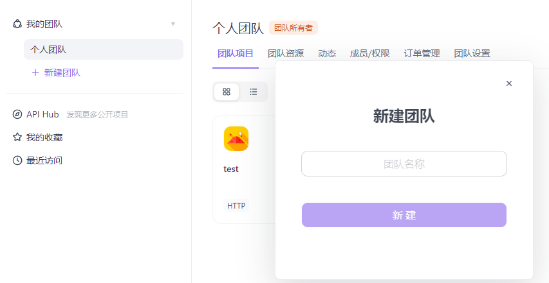Close the 新建团队 dialog with X

click(509, 83)
